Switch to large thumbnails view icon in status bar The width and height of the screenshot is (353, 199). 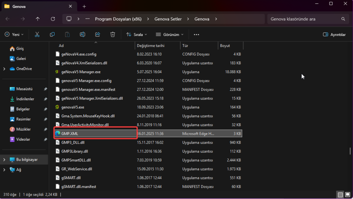click(347, 195)
